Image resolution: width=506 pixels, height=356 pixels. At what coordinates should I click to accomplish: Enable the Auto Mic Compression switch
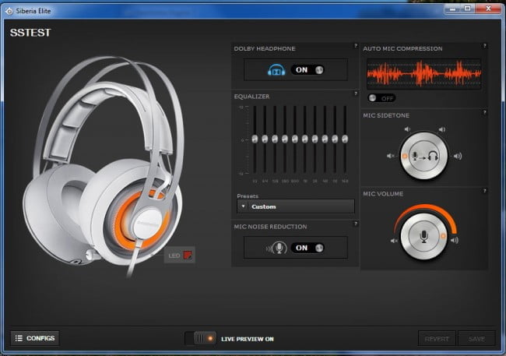tap(381, 98)
